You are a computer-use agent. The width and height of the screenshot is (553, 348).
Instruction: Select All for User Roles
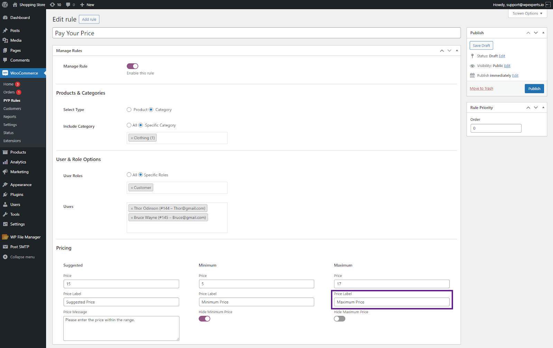coord(129,175)
